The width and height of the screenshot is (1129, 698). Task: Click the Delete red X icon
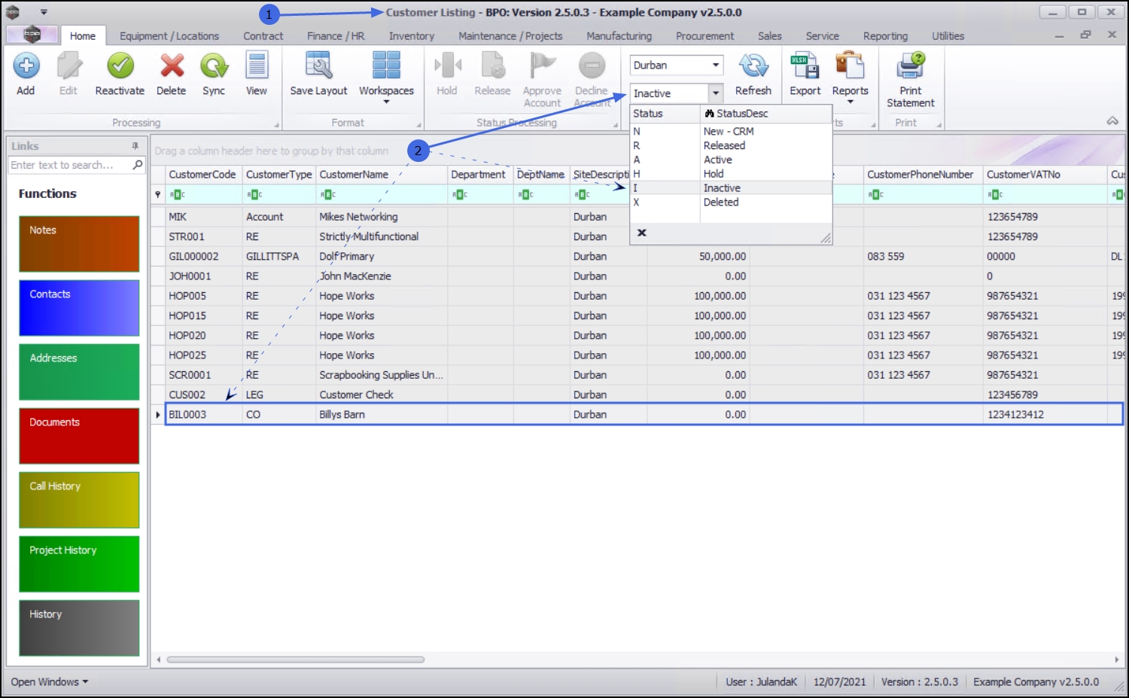click(172, 66)
